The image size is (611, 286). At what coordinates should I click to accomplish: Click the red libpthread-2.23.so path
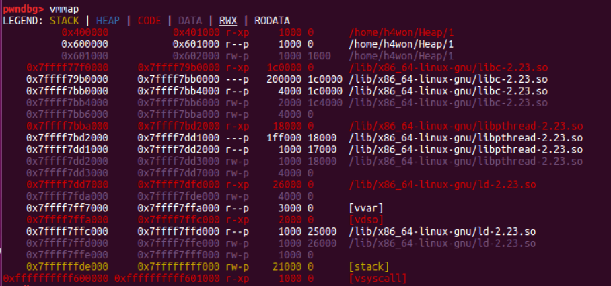coord(466,126)
